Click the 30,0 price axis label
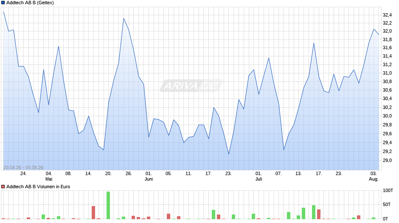Screen dimensions: 399x223 pos(387,116)
